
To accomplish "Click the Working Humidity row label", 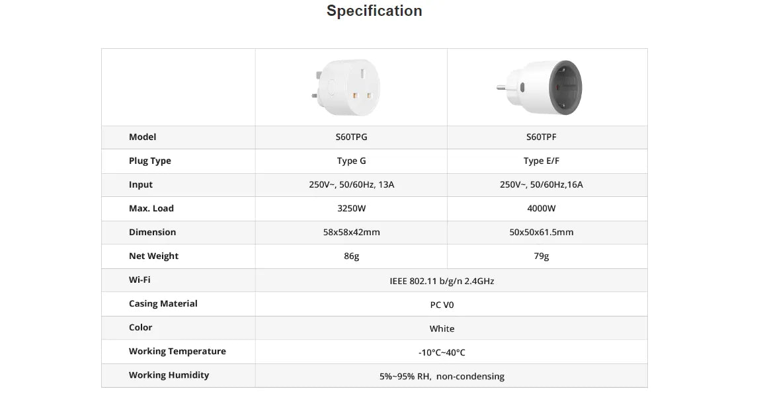I will pos(169,375).
